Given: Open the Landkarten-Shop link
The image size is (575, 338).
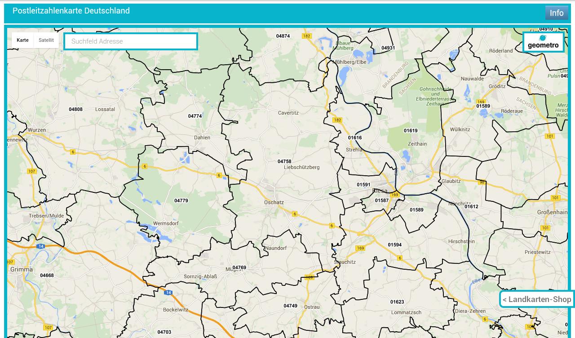Looking at the screenshot, I should (537, 299).
